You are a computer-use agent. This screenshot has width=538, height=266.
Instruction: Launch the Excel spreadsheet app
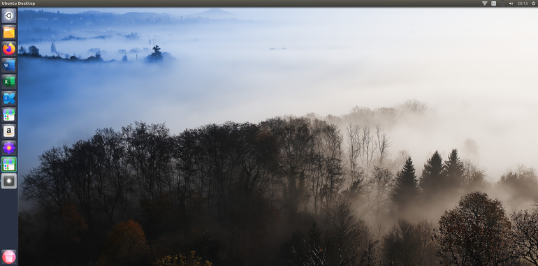(x=9, y=82)
